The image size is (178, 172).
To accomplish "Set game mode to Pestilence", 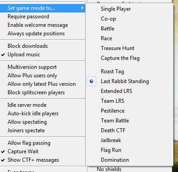I will [x=129, y=111].
